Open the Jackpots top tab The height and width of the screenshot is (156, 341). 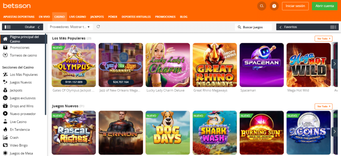(x=97, y=17)
